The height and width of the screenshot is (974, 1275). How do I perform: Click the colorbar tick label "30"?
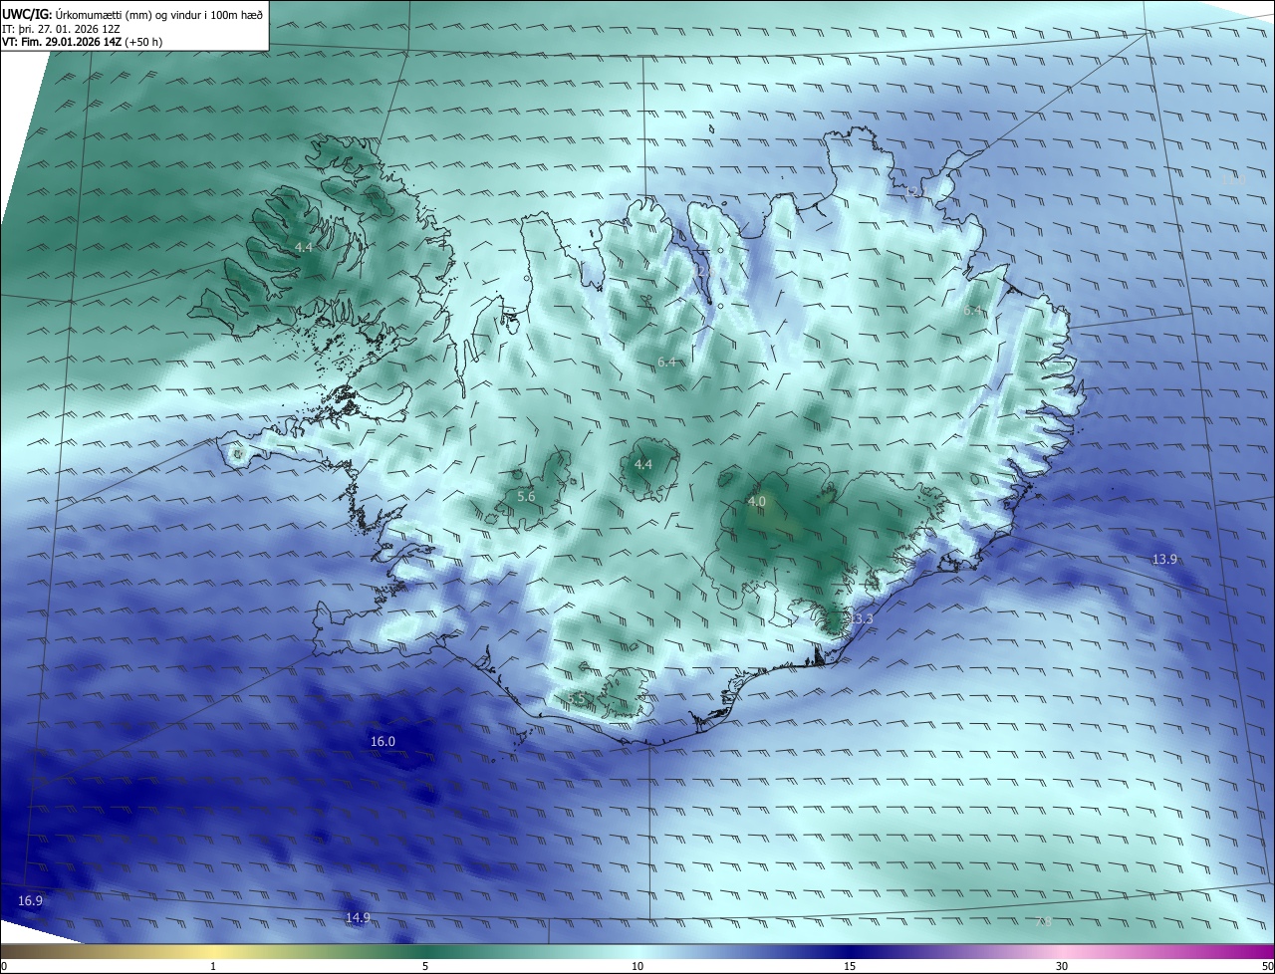(x=1062, y=966)
